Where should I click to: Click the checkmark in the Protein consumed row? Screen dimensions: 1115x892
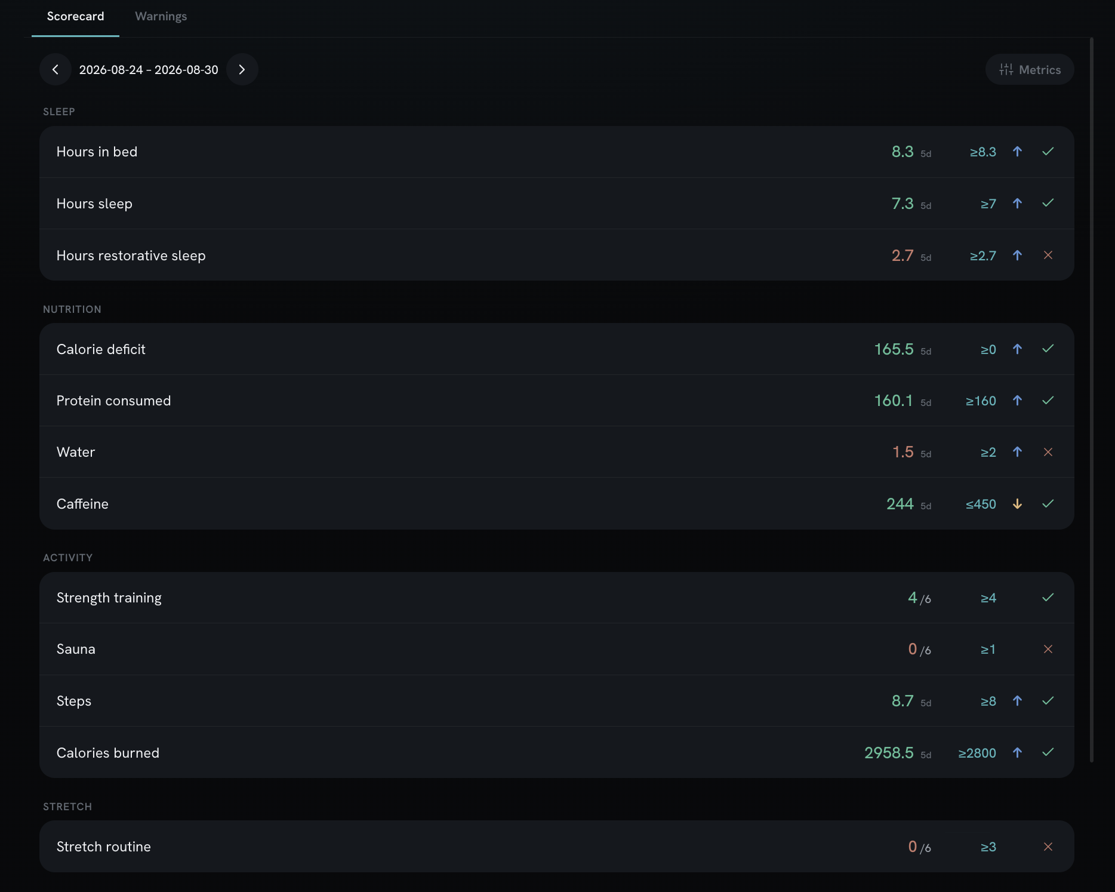pyautogui.click(x=1048, y=400)
